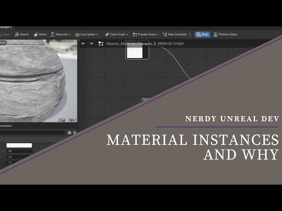This screenshot has height=211, width=282.
Task: Click the white color swatch parameter
Action: point(19,145)
